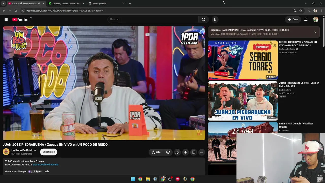
Task: View site information icon in address bar
Action: pyautogui.click(x=23, y=11)
